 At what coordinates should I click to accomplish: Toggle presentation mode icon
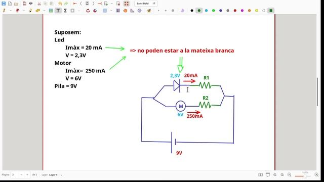pos(268,175)
